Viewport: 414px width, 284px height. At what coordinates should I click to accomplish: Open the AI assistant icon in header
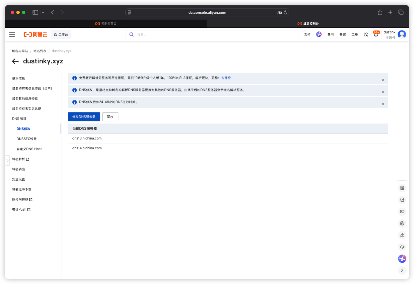(x=319, y=34)
